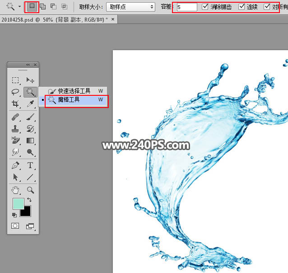
Task: Expand tool preset dropdown arrow
Action: pyautogui.click(x=19, y=7)
